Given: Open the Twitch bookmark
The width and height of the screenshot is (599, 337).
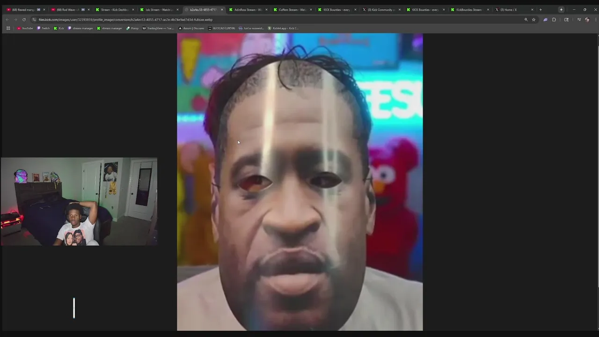Looking at the screenshot, I should click(43, 28).
